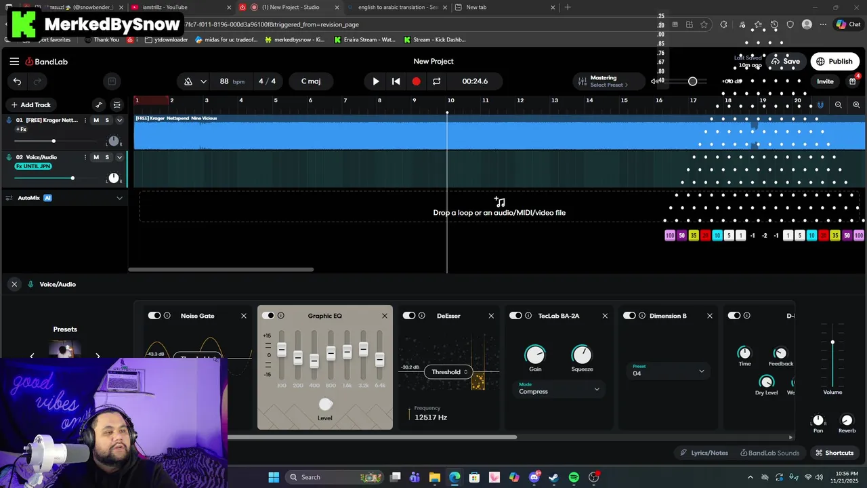Toggle the magnet snap-to-grid icon

tap(820, 104)
